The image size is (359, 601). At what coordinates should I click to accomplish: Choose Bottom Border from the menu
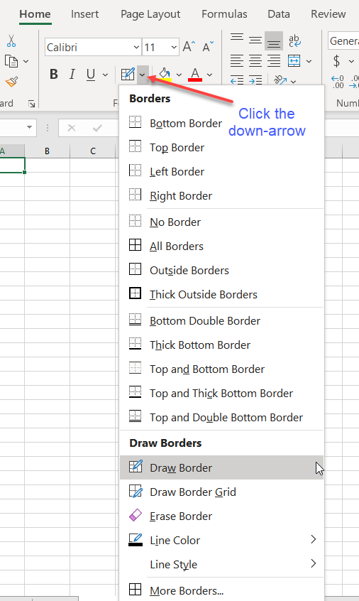click(222, 124)
